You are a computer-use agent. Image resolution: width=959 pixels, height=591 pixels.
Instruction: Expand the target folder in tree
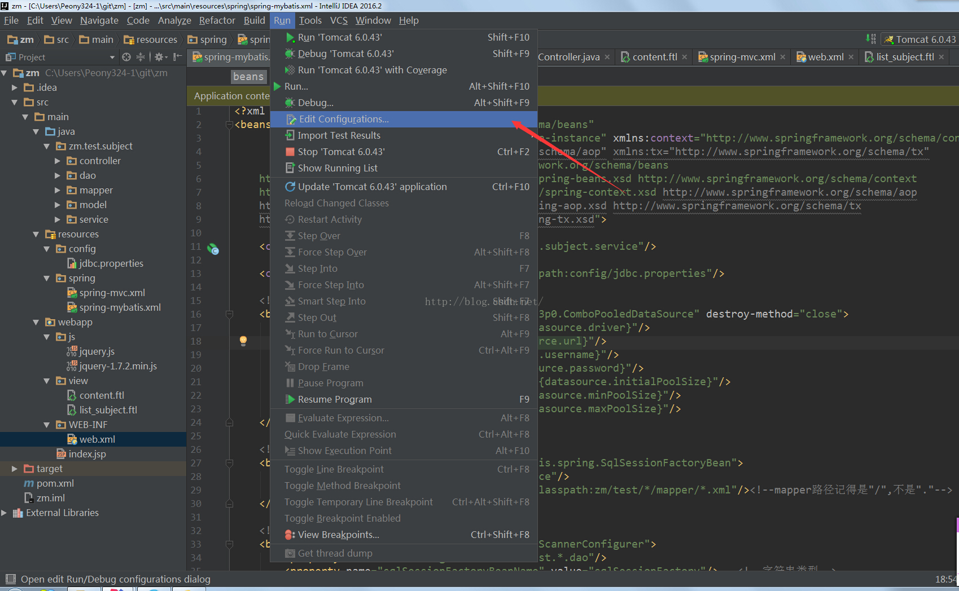point(15,469)
